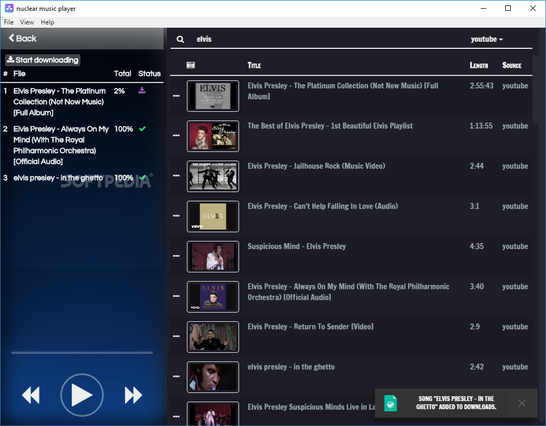Select the Always On My Mind thumbnail
Viewport: 546px width, 426px height.
click(213, 297)
